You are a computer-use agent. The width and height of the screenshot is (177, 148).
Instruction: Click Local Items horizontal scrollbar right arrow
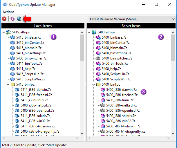click(x=77, y=138)
